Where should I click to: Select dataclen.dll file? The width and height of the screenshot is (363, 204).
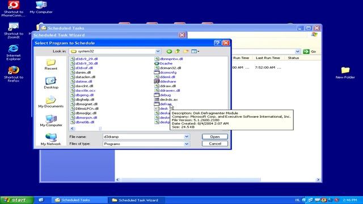(83, 77)
